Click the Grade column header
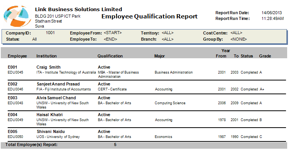The image size is (291, 151). point(265,56)
